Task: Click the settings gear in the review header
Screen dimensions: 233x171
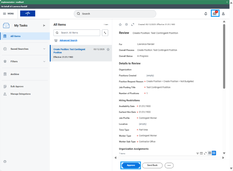Action: click(x=126, y=24)
